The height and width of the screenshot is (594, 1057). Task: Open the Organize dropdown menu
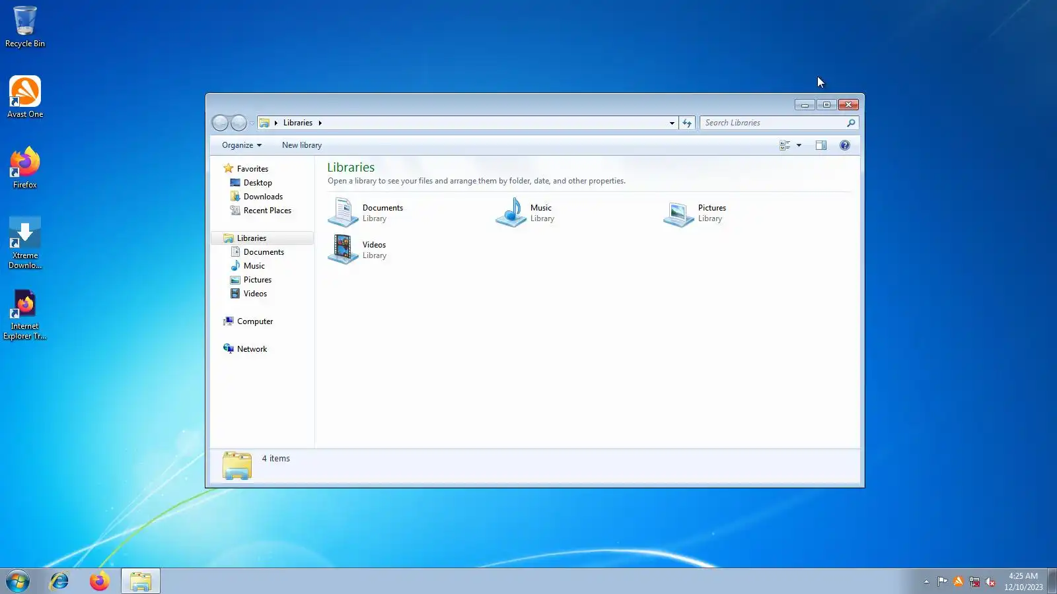coord(242,145)
